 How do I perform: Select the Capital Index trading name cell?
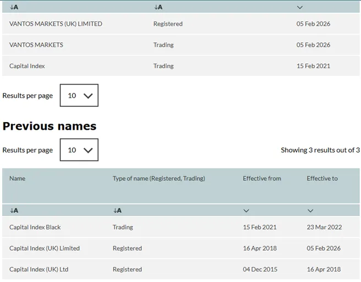[27, 66]
